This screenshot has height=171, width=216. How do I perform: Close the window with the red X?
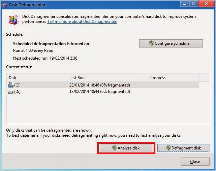[206, 4]
